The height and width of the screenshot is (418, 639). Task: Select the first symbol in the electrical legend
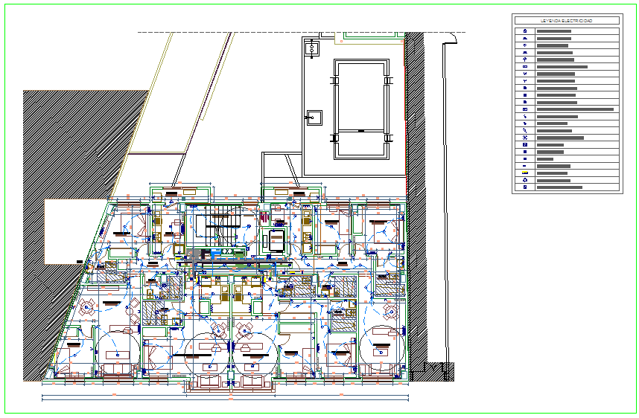525,32
